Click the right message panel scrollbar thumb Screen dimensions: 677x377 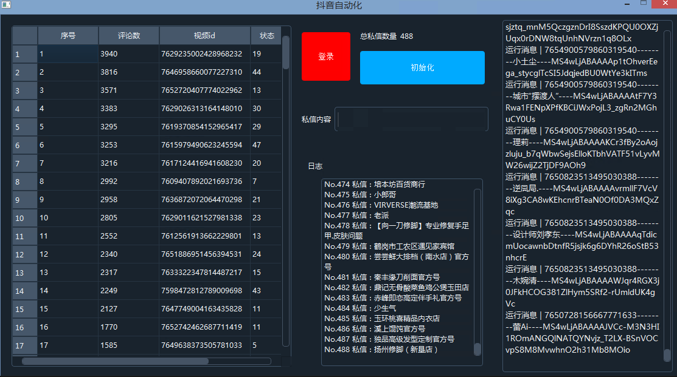[667, 355]
